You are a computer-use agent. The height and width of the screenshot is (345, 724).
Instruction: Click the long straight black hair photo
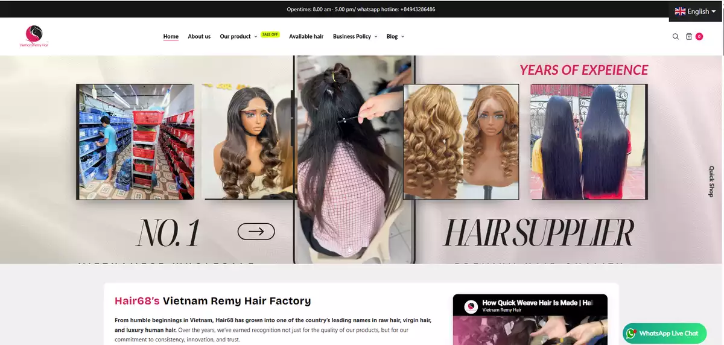click(x=589, y=142)
